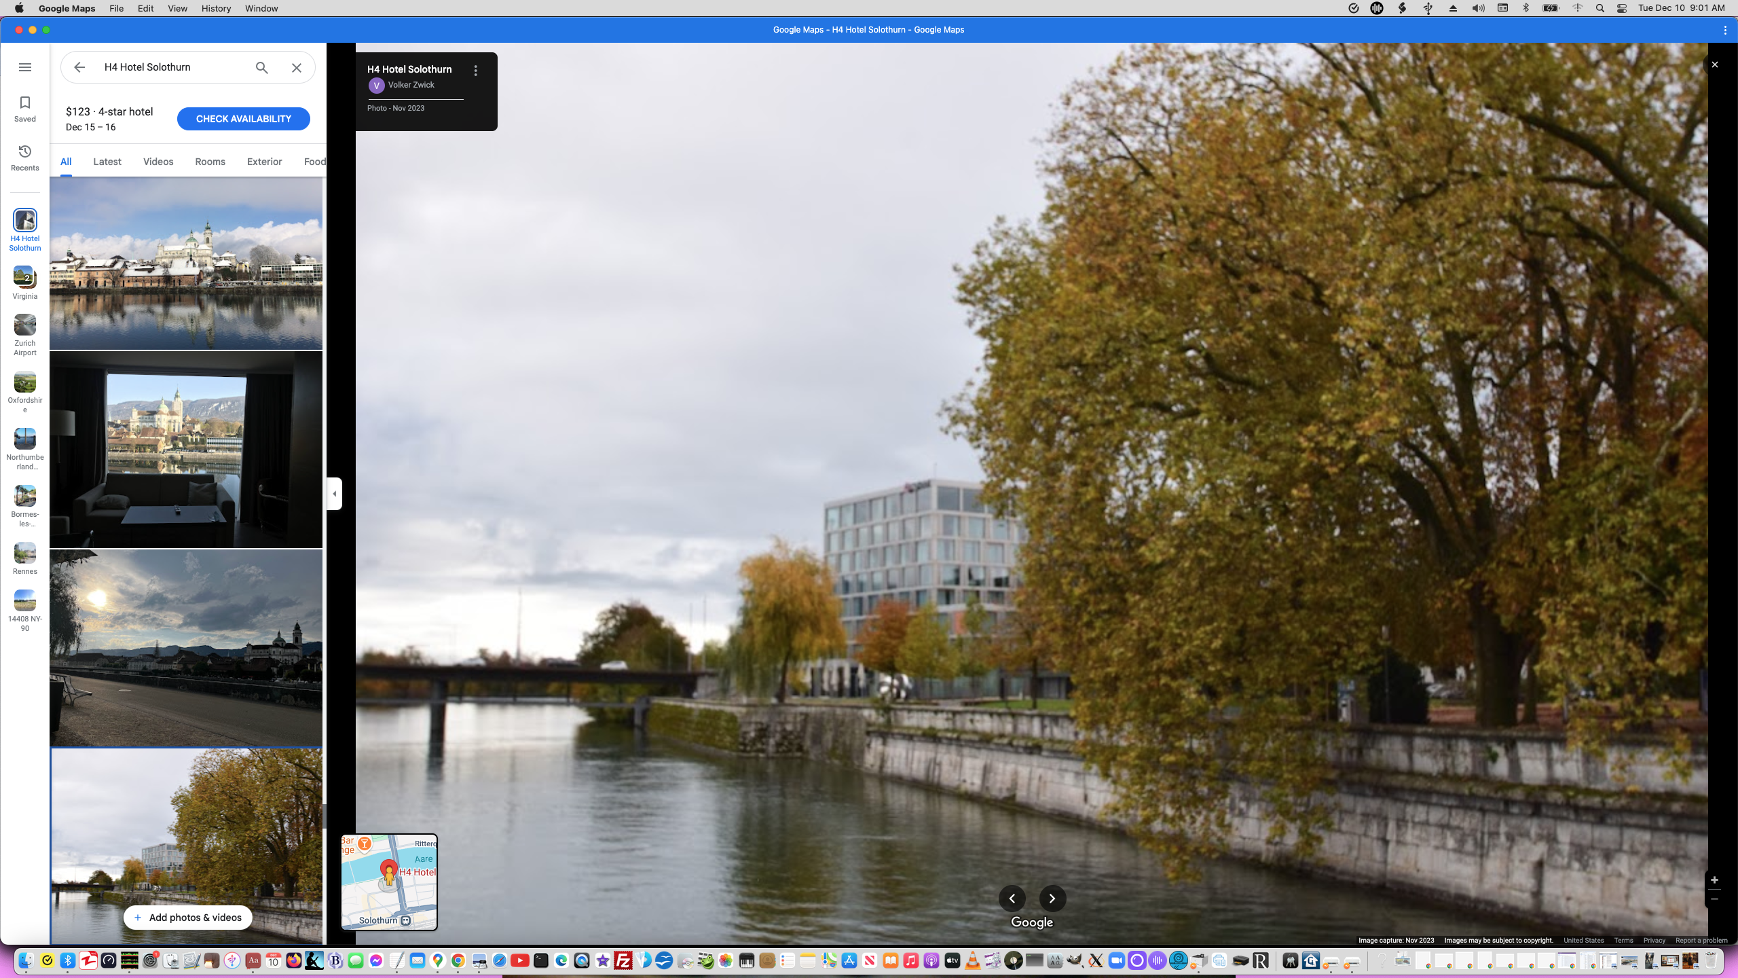This screenshot has height=978, width=1738.
Task: Clear search with the X icon
Action: point(297,67)
